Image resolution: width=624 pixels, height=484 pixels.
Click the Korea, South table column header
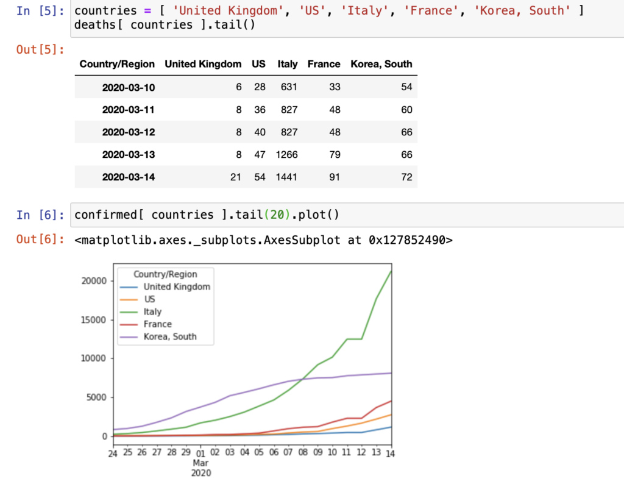click(x=381, y=64)
